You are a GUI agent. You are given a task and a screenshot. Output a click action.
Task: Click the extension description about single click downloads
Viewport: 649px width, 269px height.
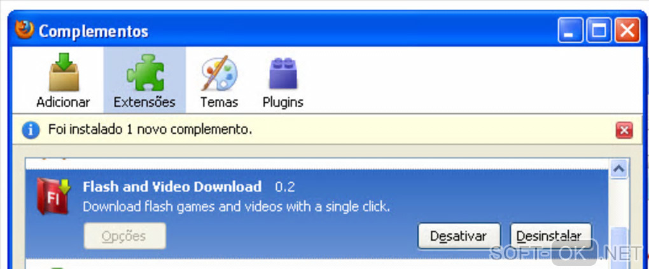236,207
